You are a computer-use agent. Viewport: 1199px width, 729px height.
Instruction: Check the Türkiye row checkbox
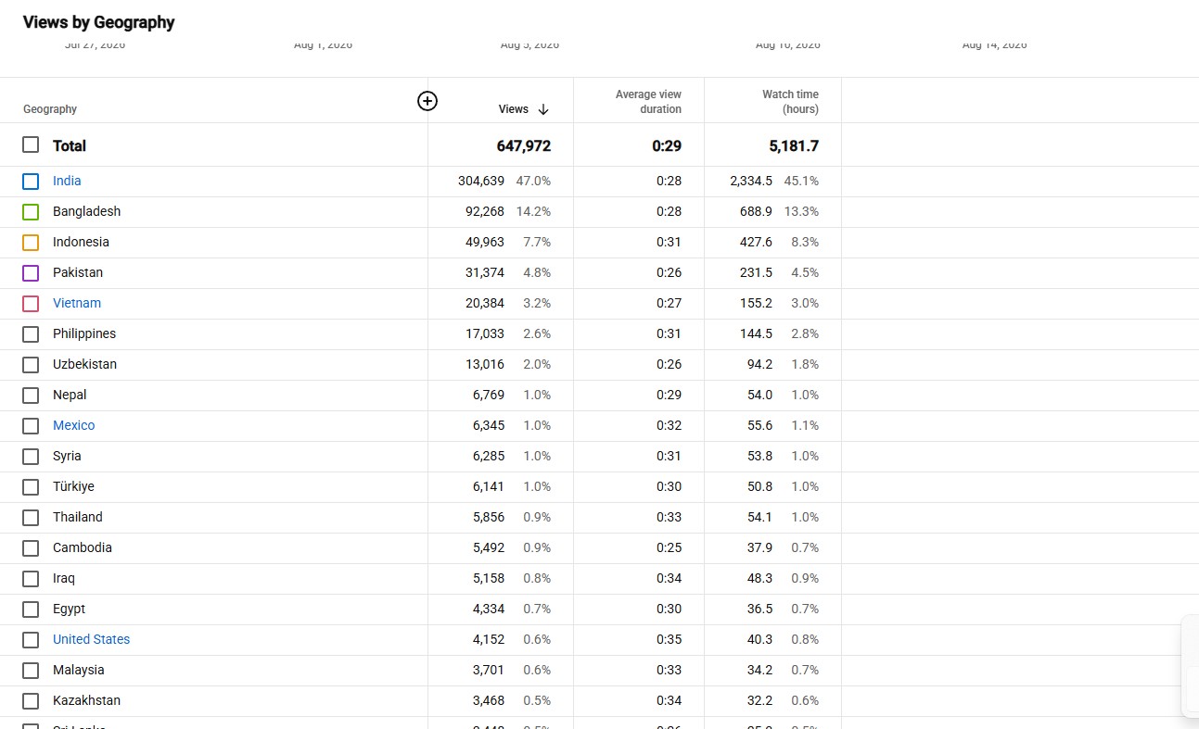click(x=31, y=487)
